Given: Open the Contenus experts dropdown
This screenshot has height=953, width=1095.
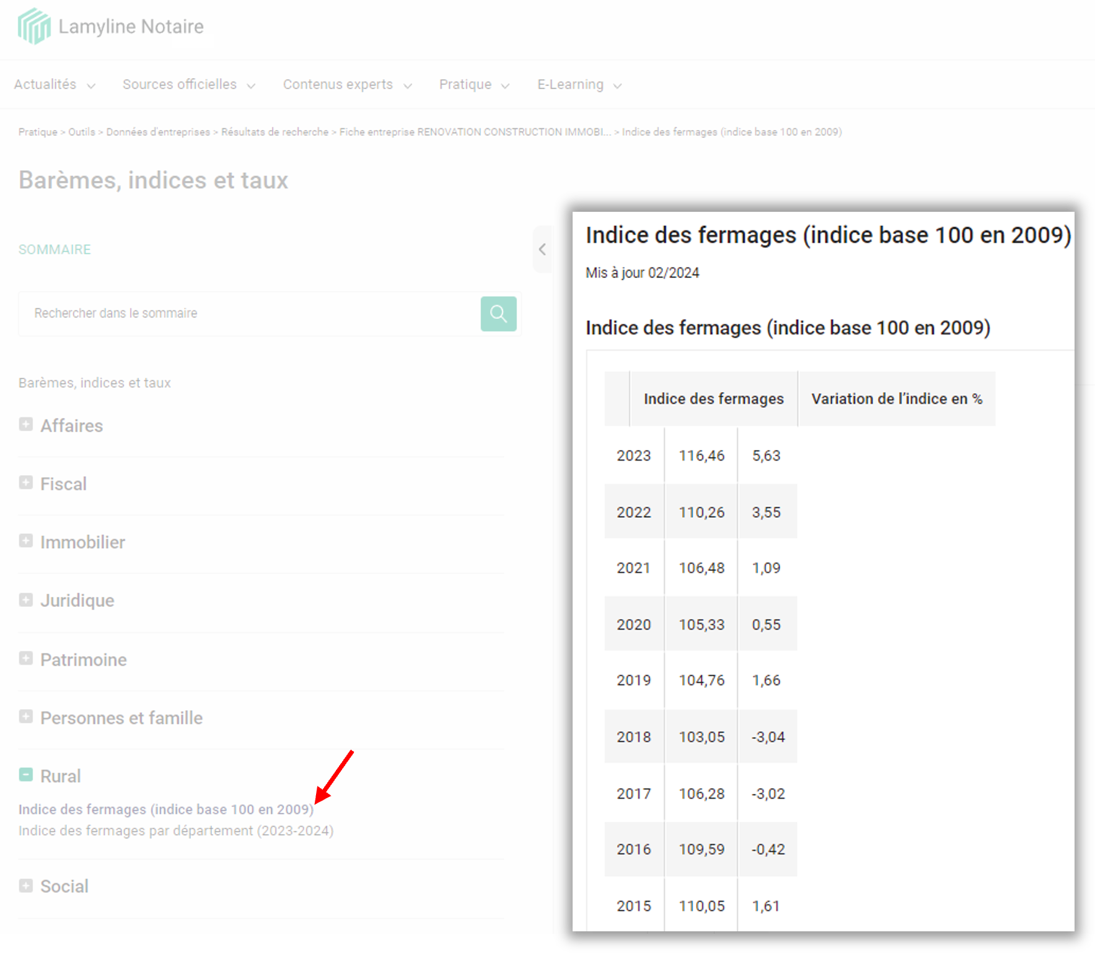Looking at the screenshot, I should (x=347, y=85).
